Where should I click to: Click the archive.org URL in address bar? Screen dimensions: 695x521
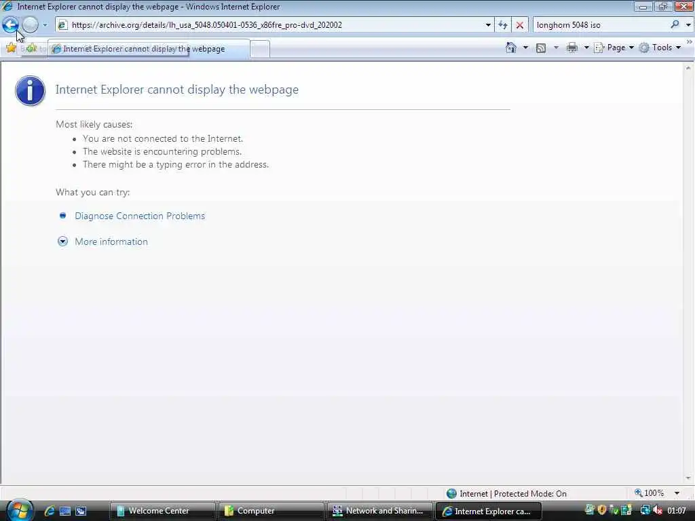tap(206, 25)
